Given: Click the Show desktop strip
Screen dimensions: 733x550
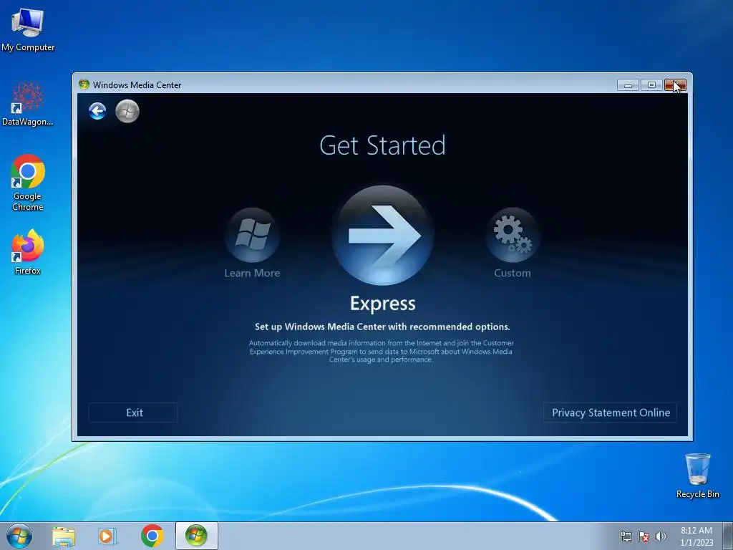Looking at the screenshot, I should coord(728,536).
